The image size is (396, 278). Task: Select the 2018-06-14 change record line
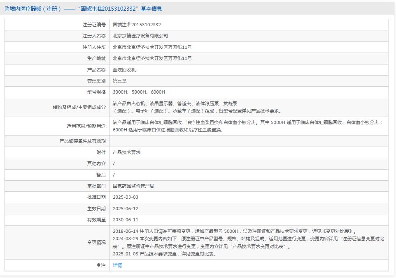tap(235, 231)
